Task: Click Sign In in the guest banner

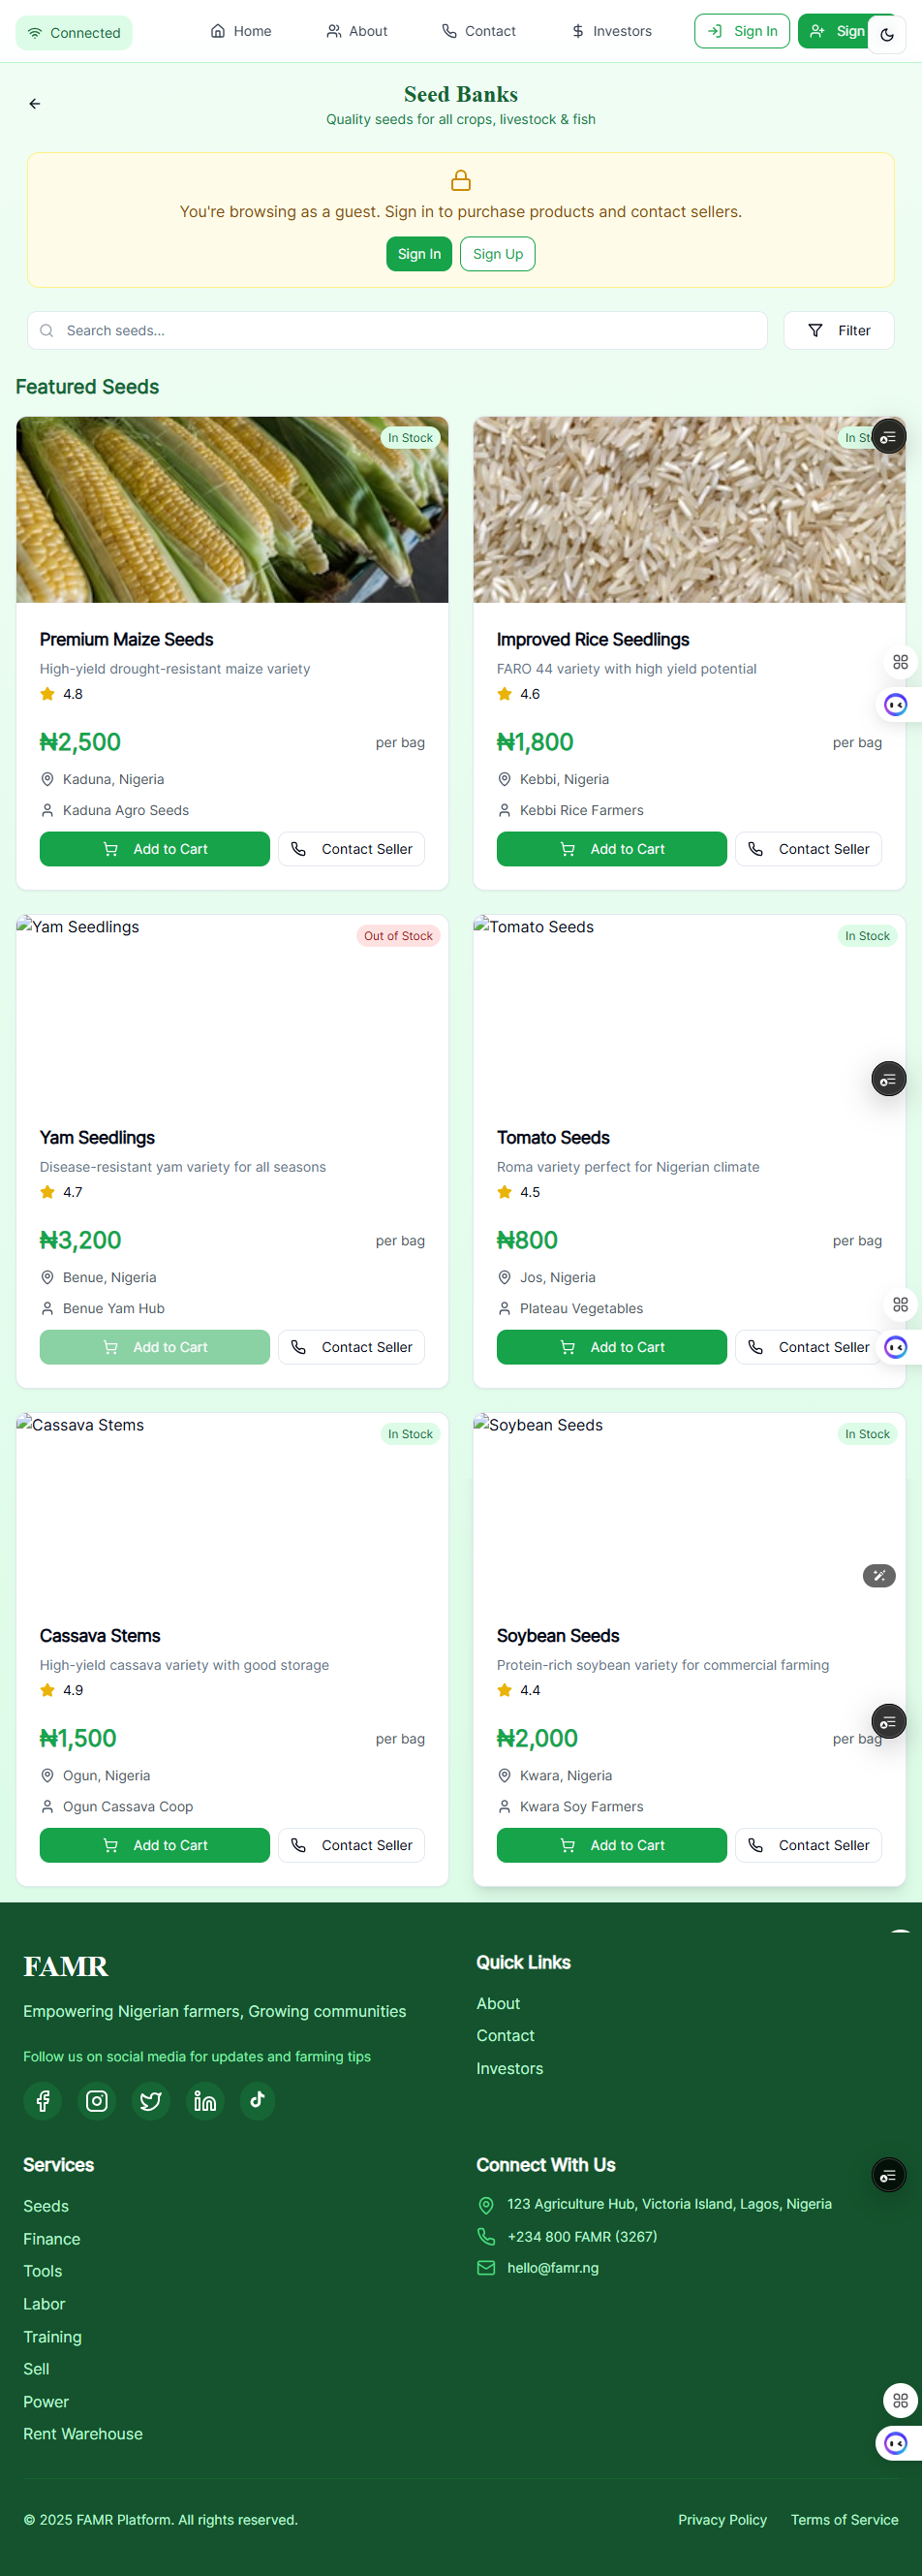Action: 418,254
